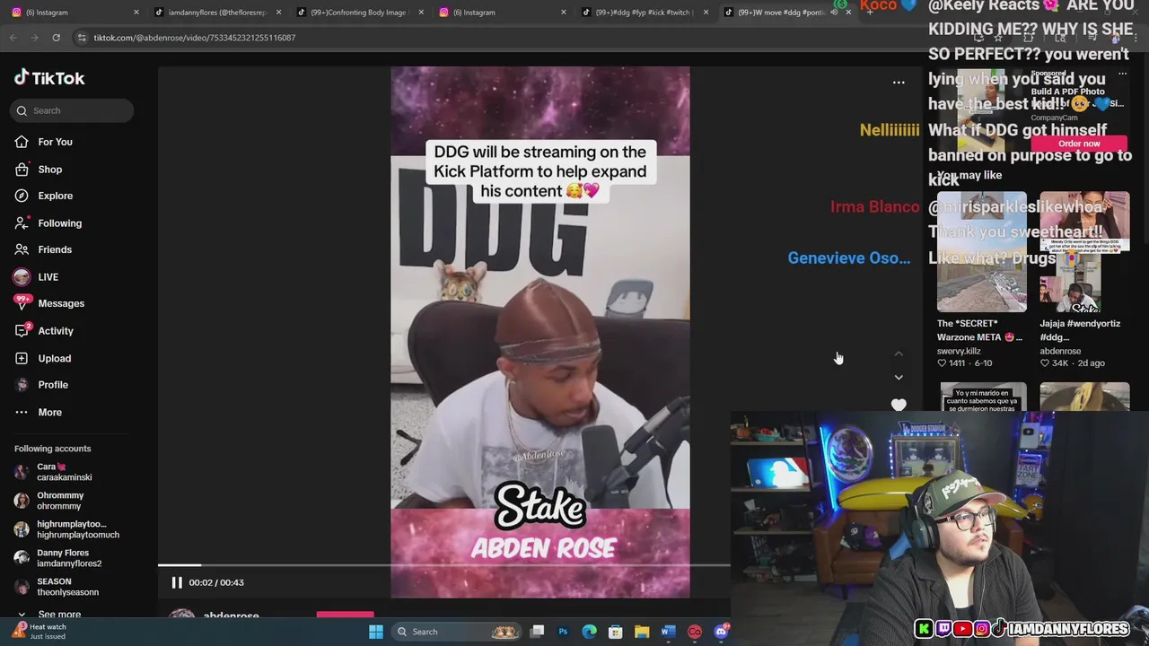The image size is (1149, 646).
Task: Click the Order now ad button
Action: pyautogui.click(x=1079, y=144)
